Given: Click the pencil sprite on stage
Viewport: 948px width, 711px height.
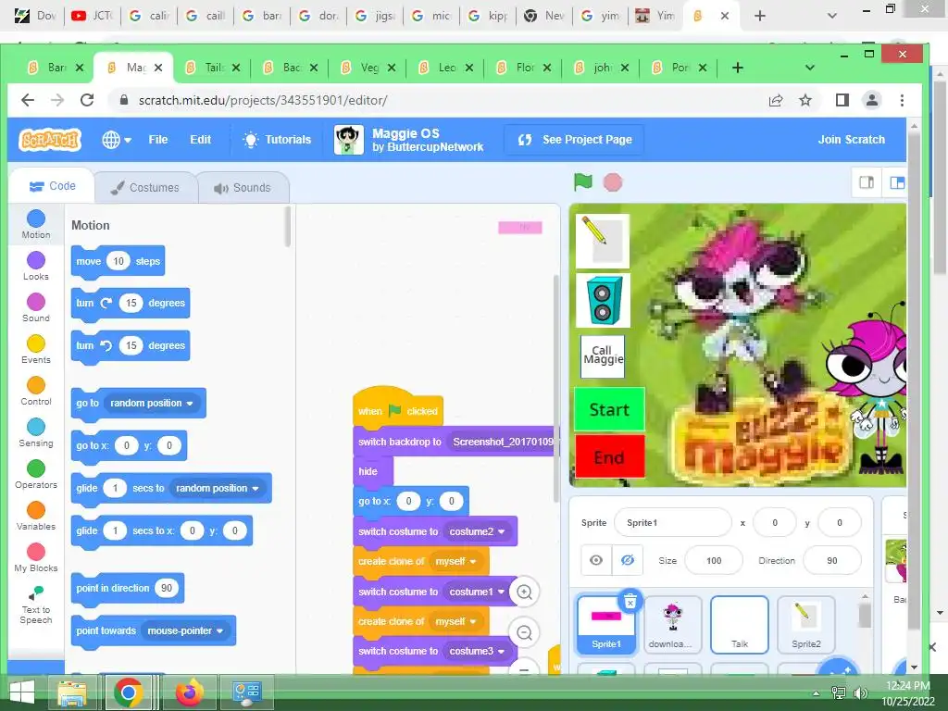Looking at the screenshot, I should point(602,241).
